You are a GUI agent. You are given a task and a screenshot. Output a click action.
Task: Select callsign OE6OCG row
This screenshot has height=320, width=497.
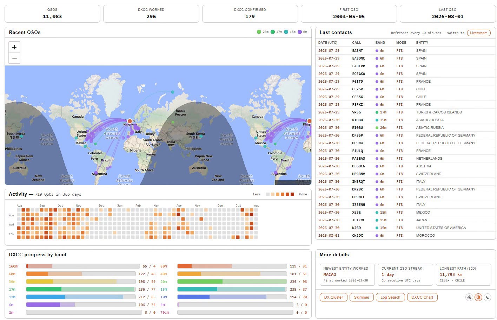(x=405, y=166)
